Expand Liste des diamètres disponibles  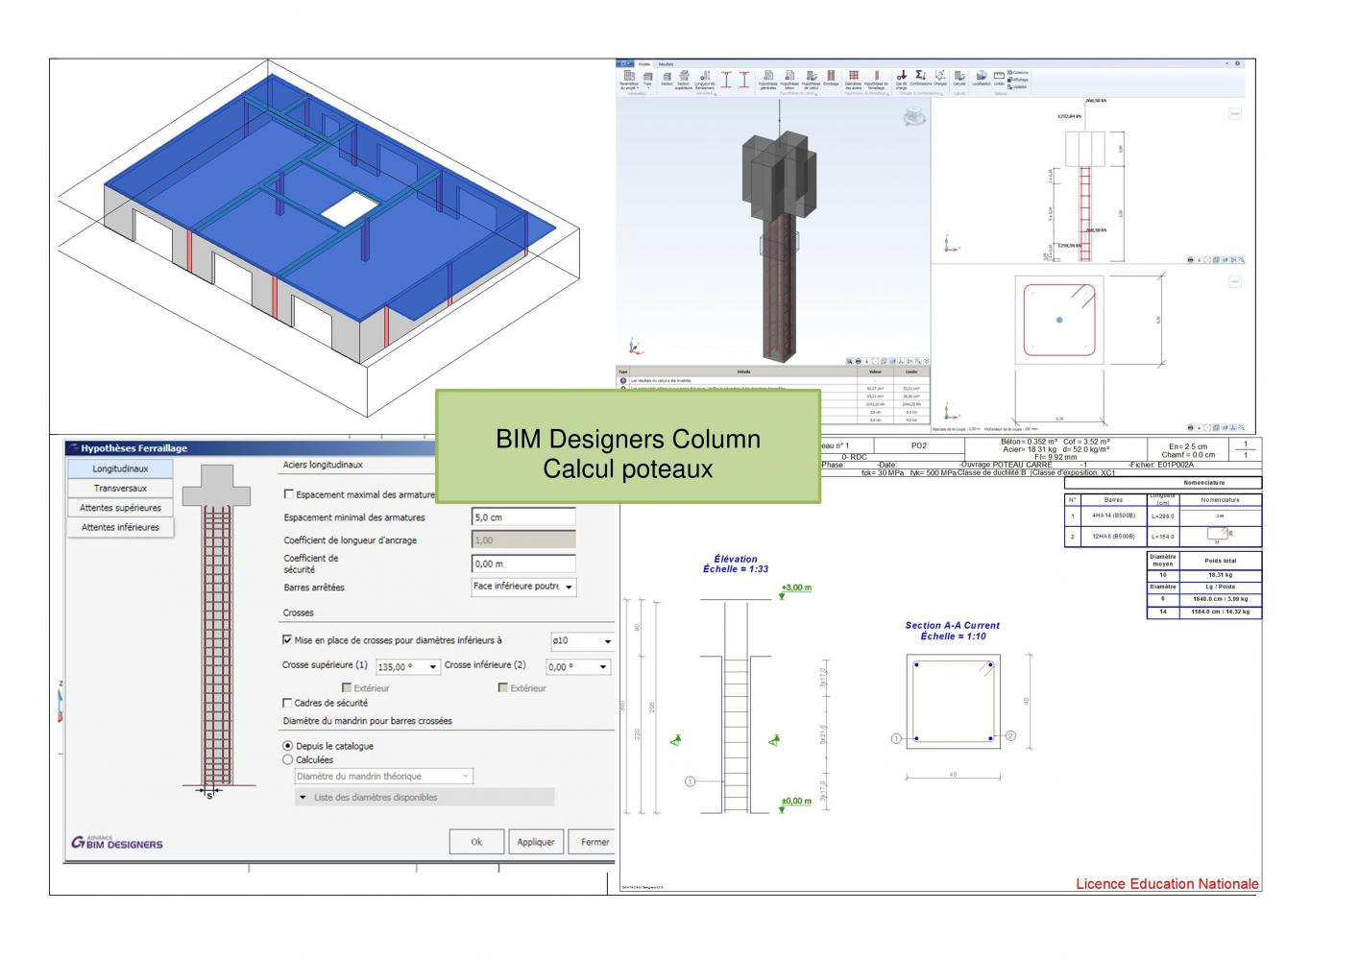click(424, 797)
